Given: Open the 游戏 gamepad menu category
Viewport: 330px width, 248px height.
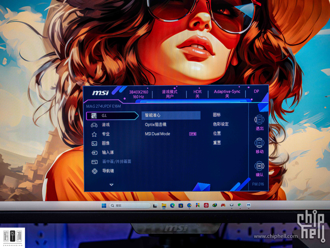Looking at the screenshot, I should click(100, 125).
